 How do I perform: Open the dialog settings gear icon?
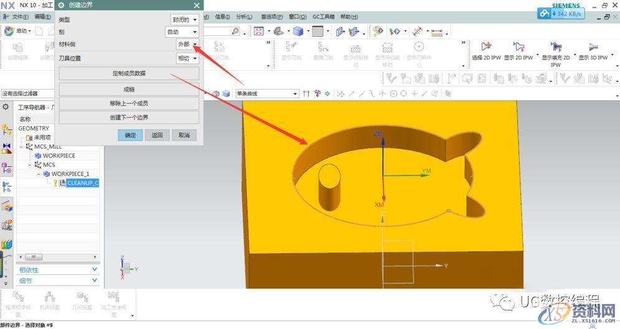62,5
